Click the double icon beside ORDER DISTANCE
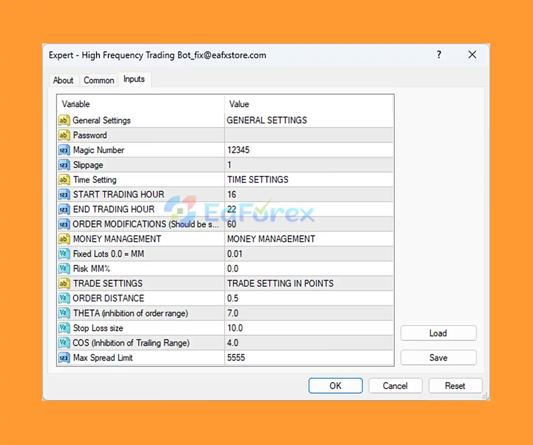This screenshot has height=445, width=533. point(63,298)
